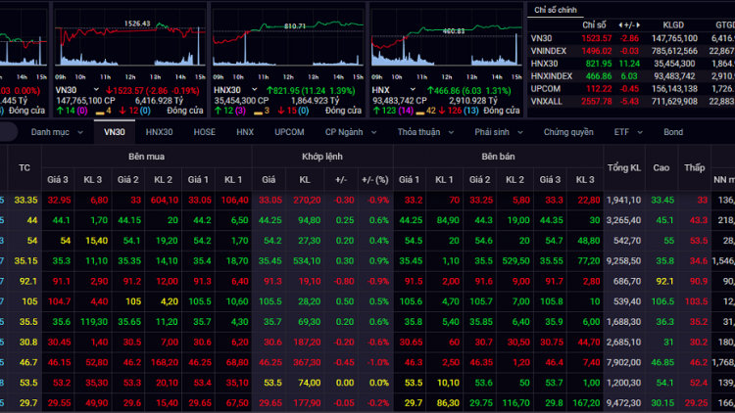Click left arrow beside +/- column header
Screen dimensions: 735x413
[619, 23]
